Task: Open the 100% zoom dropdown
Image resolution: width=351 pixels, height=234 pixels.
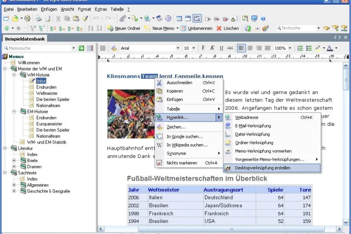Action: click(290, 48)
